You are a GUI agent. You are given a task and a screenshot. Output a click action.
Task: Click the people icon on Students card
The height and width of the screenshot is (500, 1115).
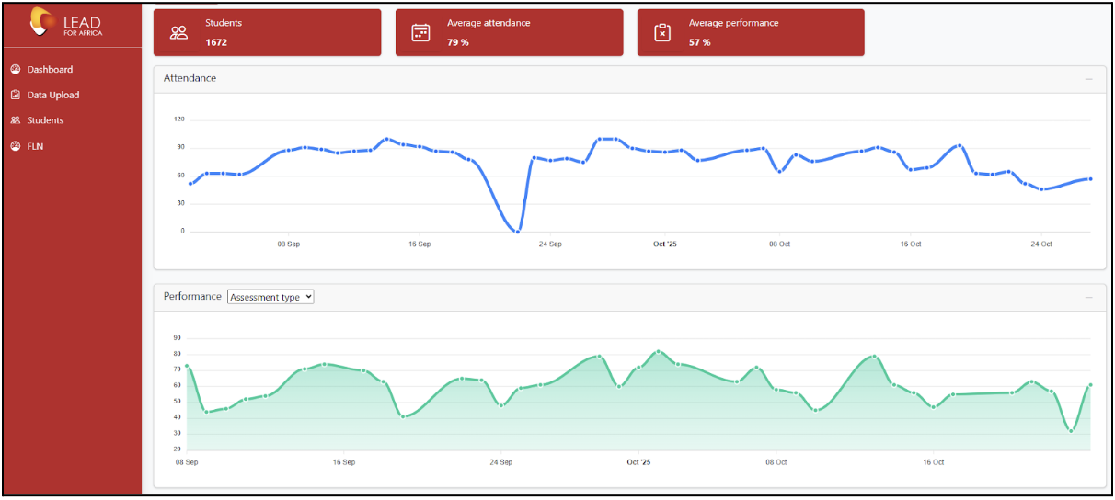178,33
